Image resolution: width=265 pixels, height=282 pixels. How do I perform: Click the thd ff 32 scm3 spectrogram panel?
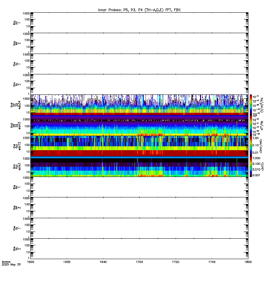(x=139, y=125)
